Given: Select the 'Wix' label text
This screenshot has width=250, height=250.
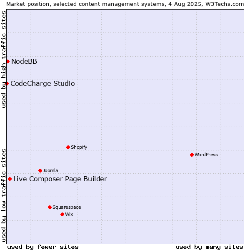Looking at the screenshot, I should [69, 214].
